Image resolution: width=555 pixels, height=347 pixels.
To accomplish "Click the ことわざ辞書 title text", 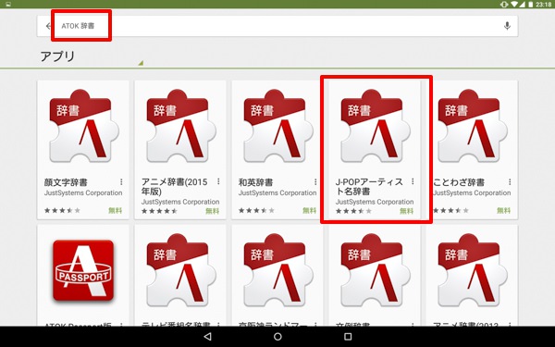I will (459, 182).
